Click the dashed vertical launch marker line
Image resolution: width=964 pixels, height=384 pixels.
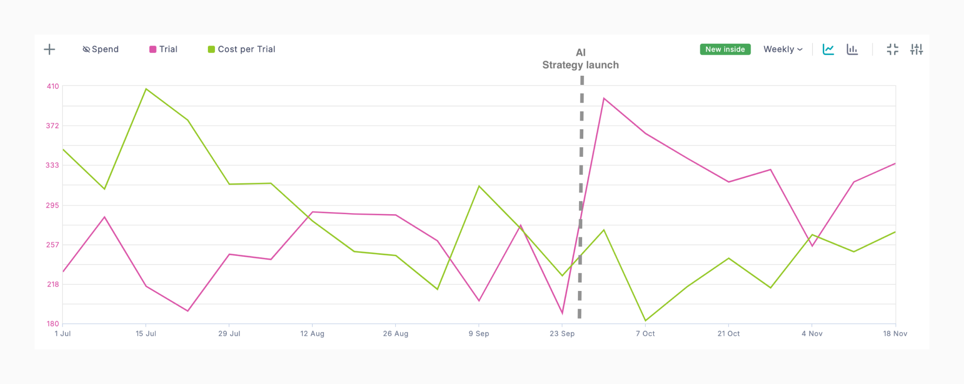pos(581,189)
